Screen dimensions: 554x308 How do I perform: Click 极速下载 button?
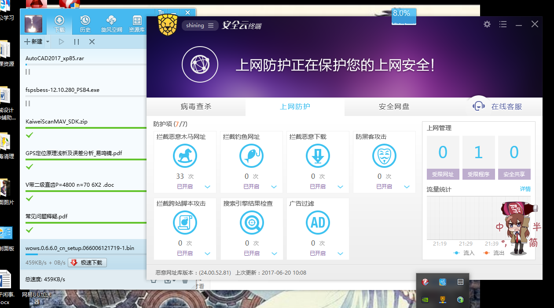[87, 263]
